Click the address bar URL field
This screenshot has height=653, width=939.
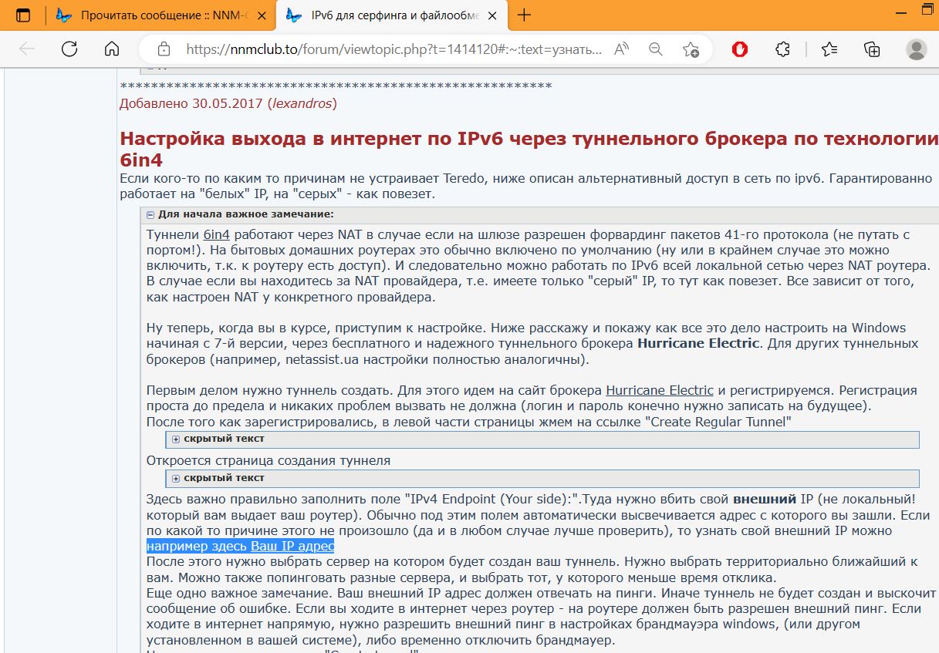coord(394,49)
